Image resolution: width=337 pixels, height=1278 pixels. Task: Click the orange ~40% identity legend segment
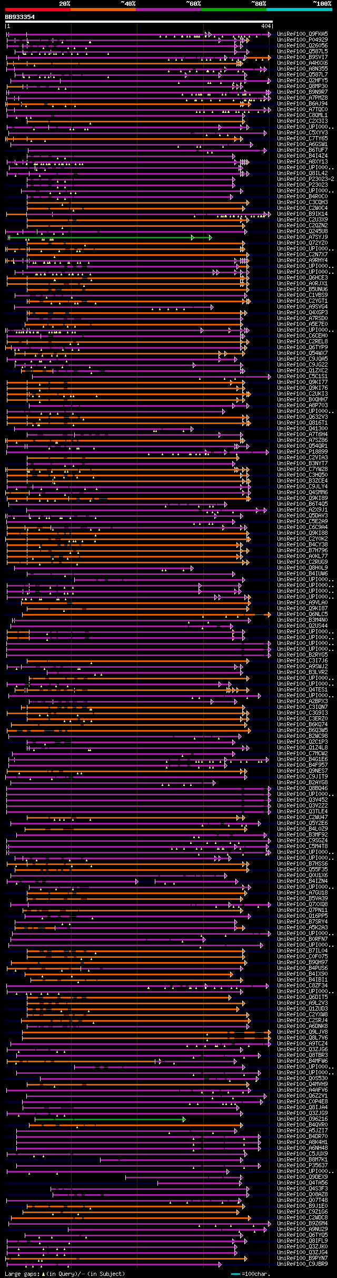coord(103,9)
